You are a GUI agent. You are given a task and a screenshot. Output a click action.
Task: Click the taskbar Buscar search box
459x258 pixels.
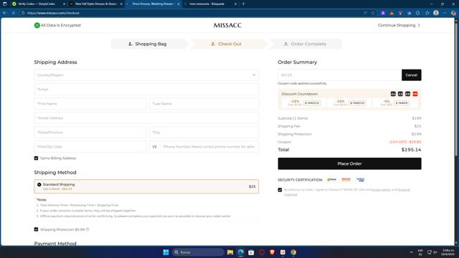(x=198, y=252)
